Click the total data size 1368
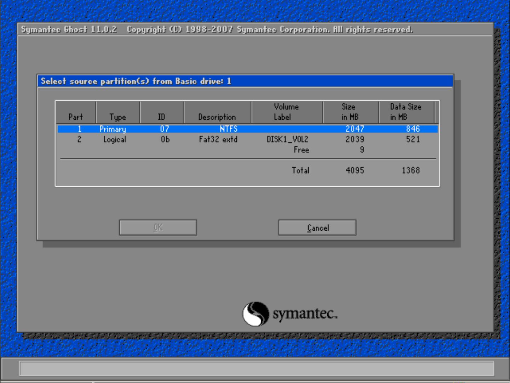Viewport: 510px width, 383px height. click(411, 170)
